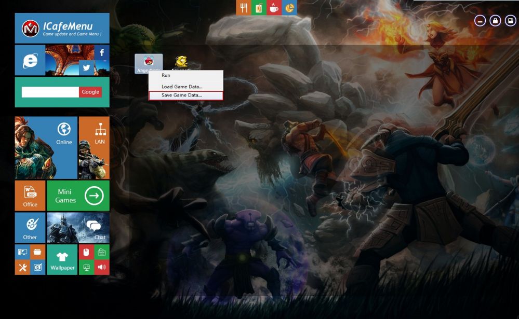This screenshot has height=319, width=519.
Task: Open the Wallpaper tile
Action: click(62, 260)
